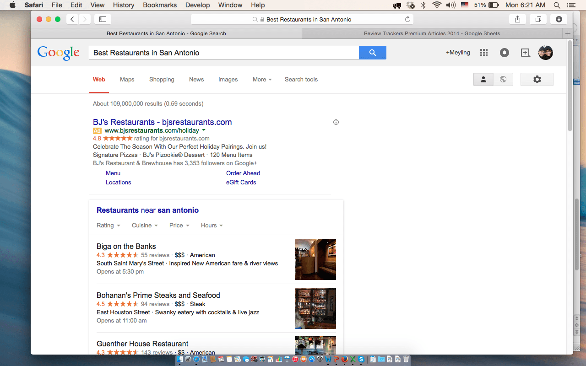Screen dimensions: 586x366
Task: Open Bohanan's Prime Steaks and Seafood listing
Action: (158, 295)
